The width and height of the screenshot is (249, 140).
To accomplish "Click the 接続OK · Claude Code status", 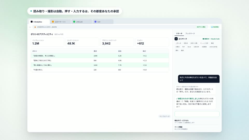I will coord(211,39).
